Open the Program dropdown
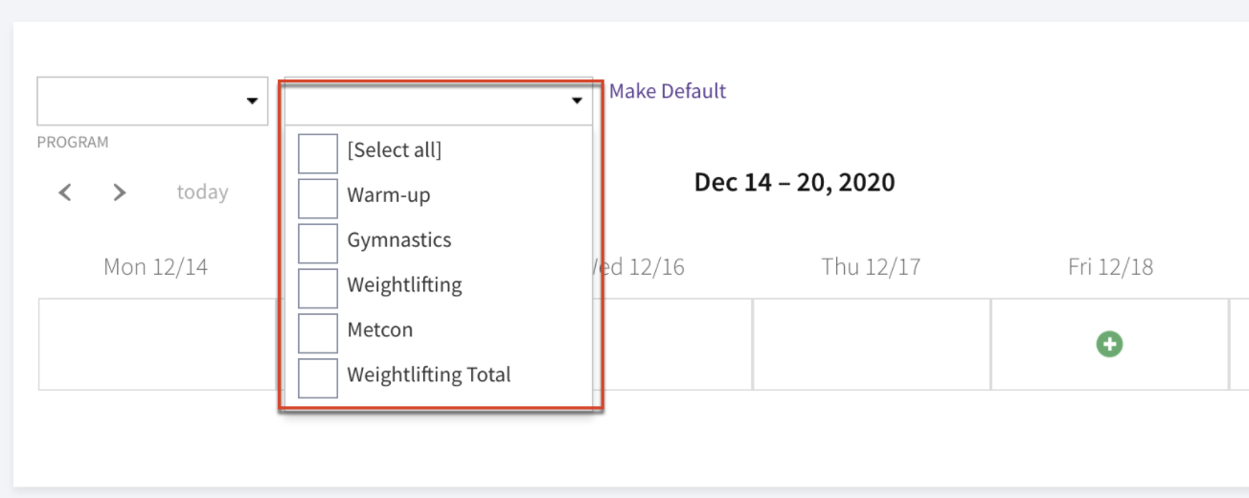The height and width of the screenshot is (498, 1249). pyautogui.click(x=152, y=101)
